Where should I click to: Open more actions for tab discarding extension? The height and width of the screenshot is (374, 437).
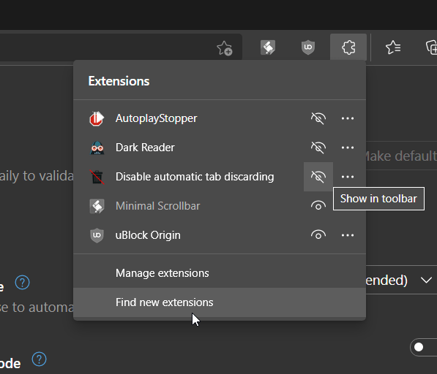pos(348,177)
